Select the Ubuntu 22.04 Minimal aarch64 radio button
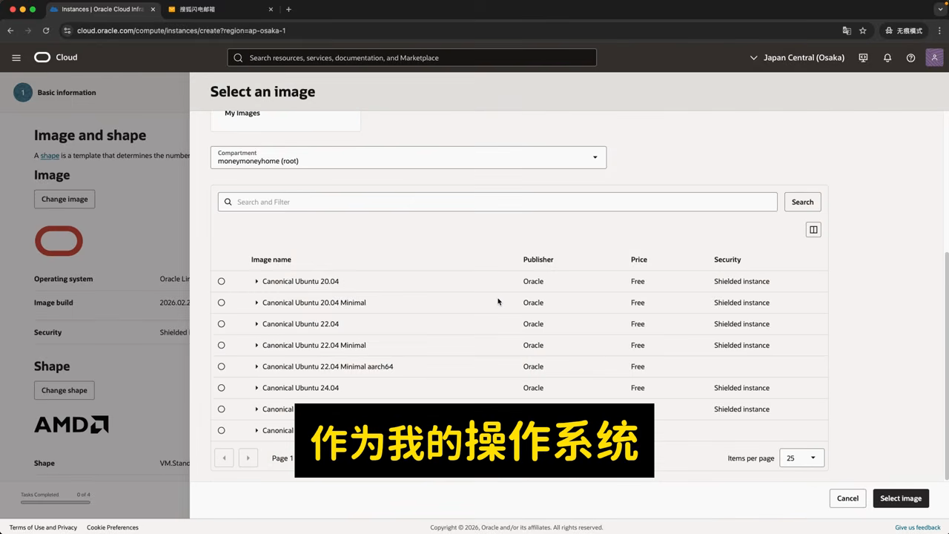The image size is (949, 534). point(221,366)
